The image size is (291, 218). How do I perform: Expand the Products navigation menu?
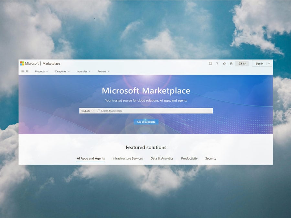click(41, 71)
